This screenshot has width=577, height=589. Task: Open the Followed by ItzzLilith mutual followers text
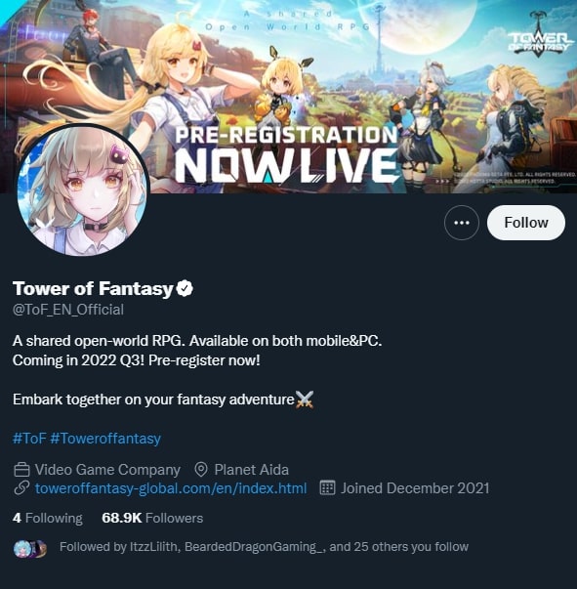click(264, 547)
